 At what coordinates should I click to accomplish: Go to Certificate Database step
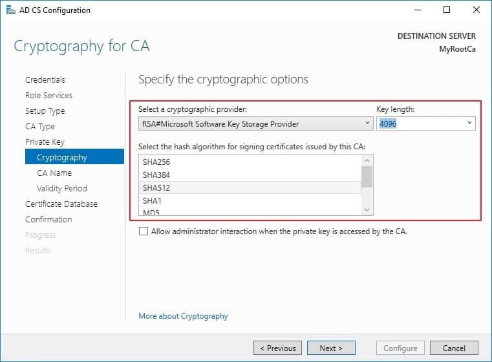61,204
